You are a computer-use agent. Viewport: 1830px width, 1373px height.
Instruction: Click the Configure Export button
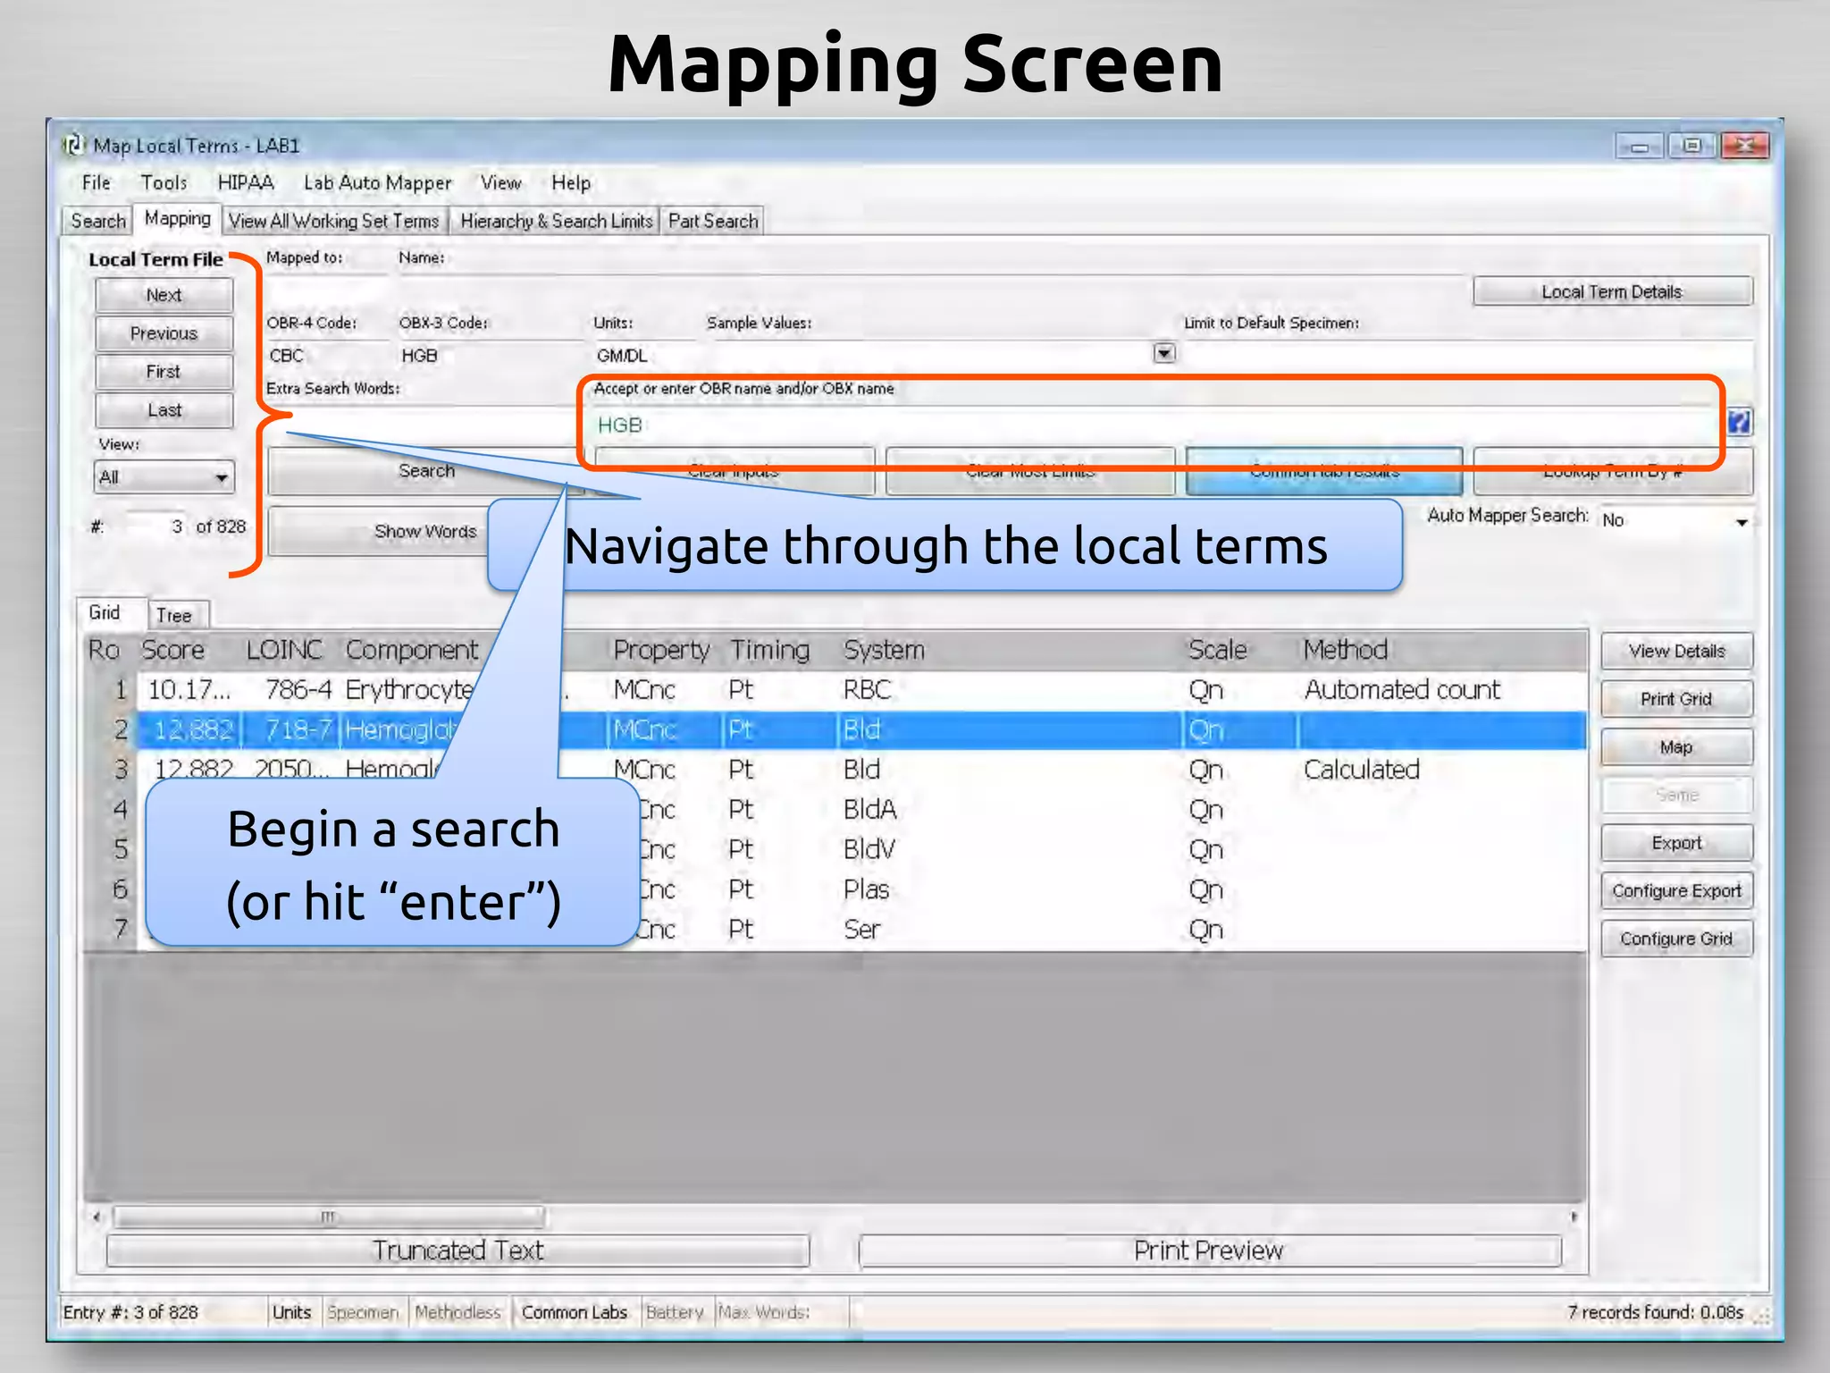[1676, 891]
